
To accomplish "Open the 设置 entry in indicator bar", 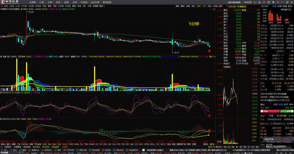I will (x=194, y=144).
